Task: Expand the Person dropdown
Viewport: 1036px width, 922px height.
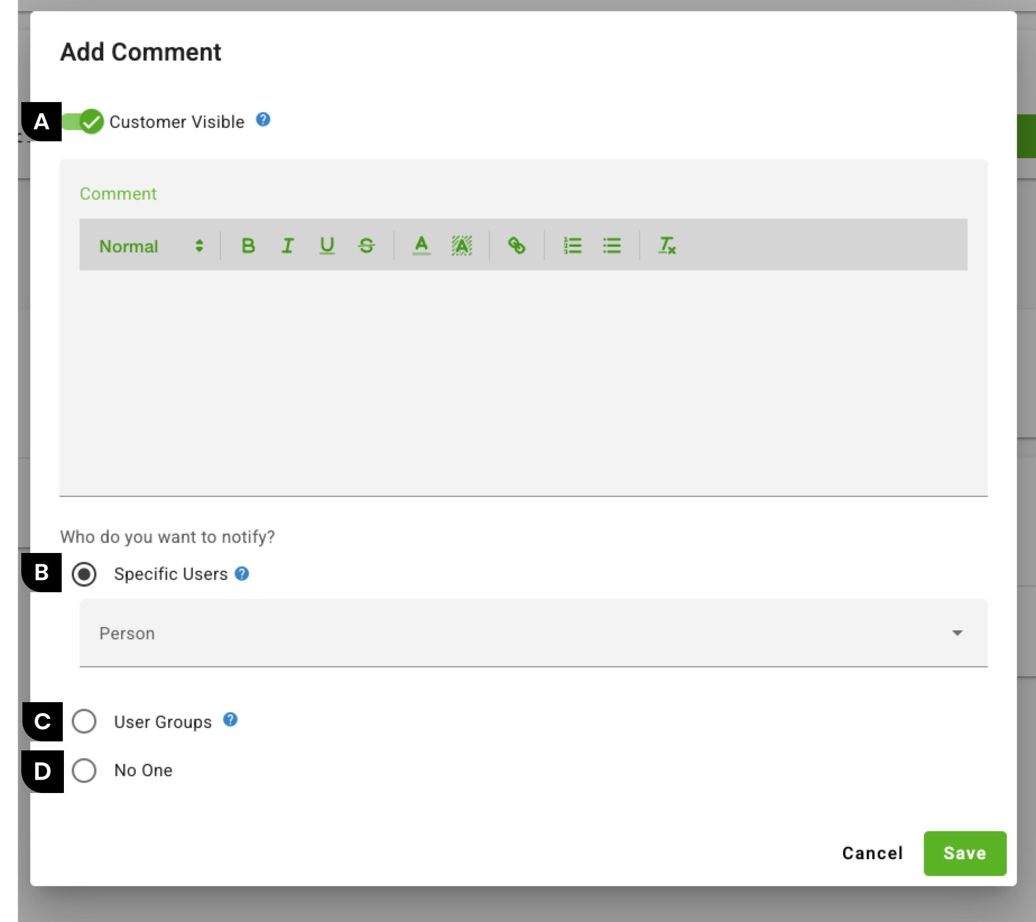Action: click(533, 633)
